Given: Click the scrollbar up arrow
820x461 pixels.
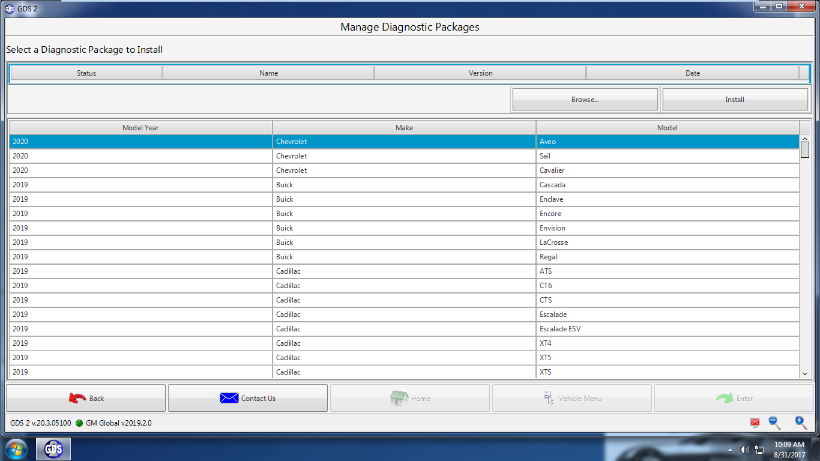Looking at the screenshot, I should pos(805,139).
